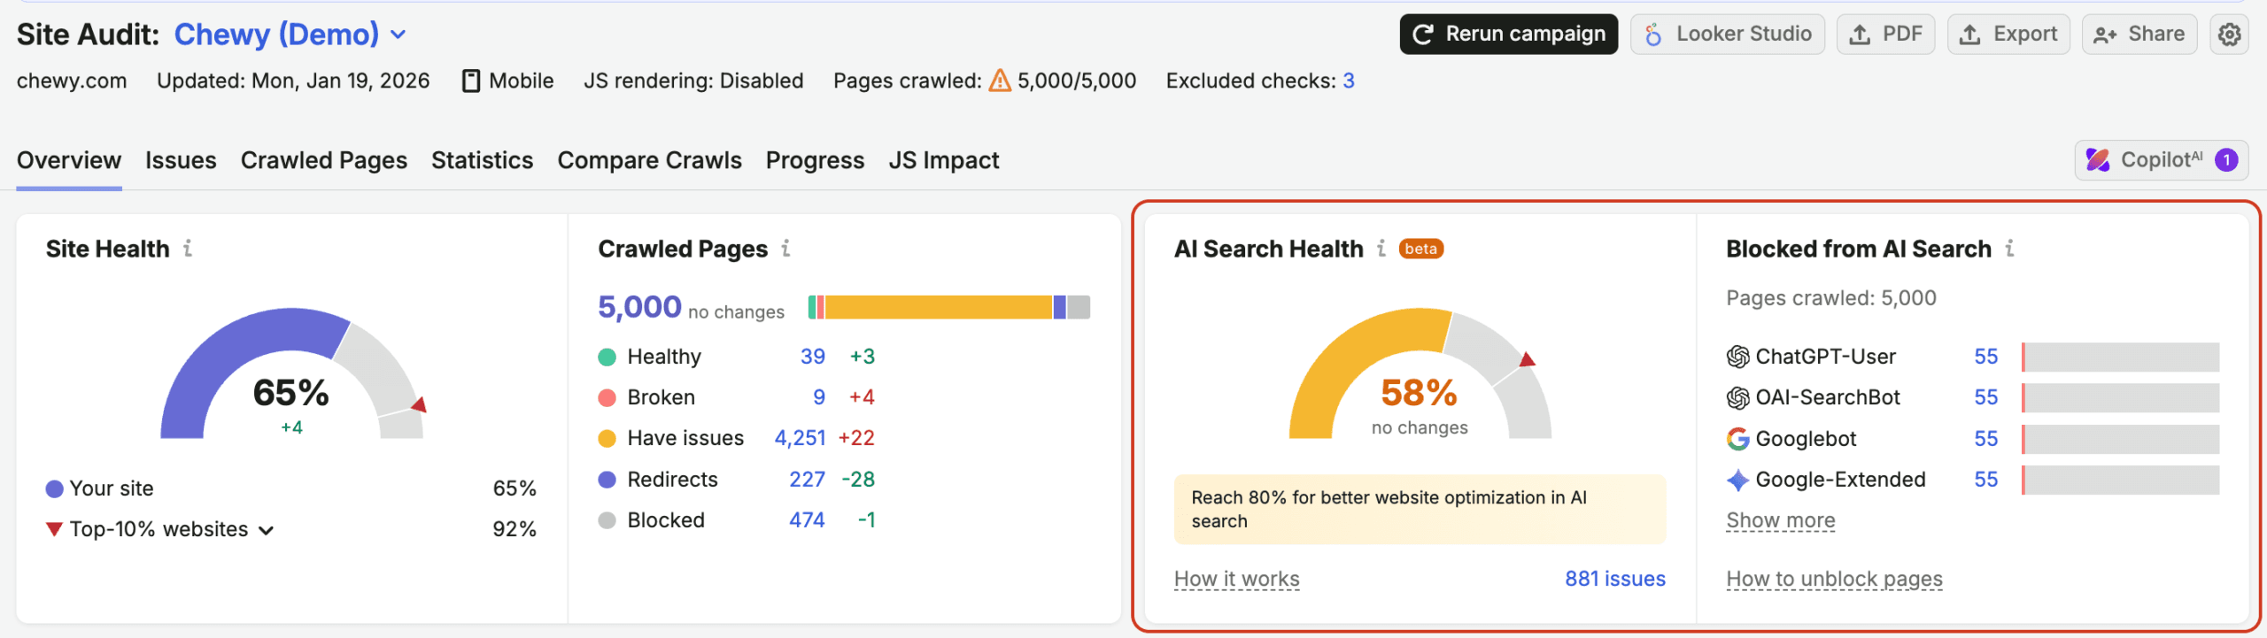The height and width of the screenshot is (638, 2267).
Task: Click Blocked from AI Search info icon
Action: [x=2010, y=249]
